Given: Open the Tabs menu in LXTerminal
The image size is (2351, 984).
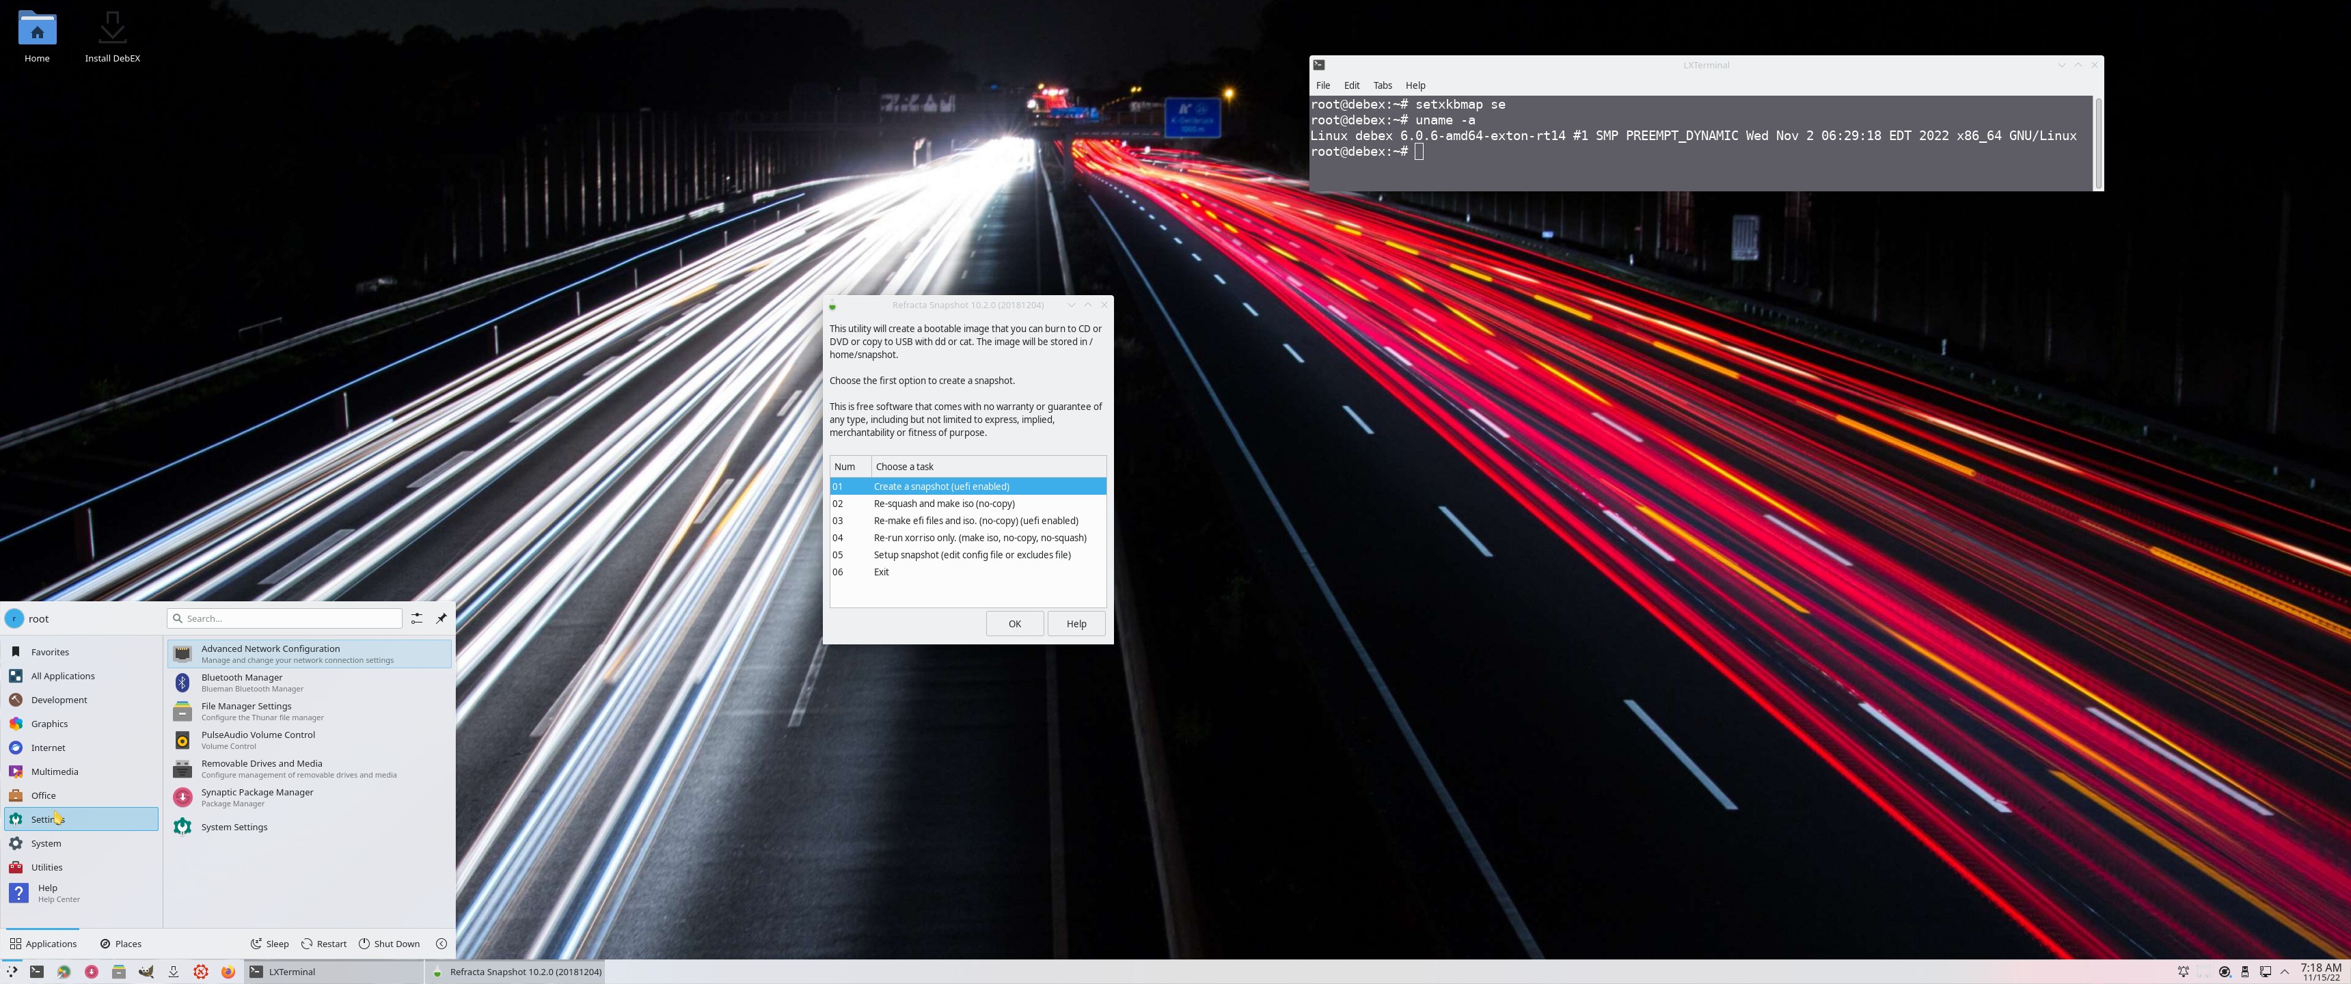Looking at the screenshot, I should [x=1383, y=85].
